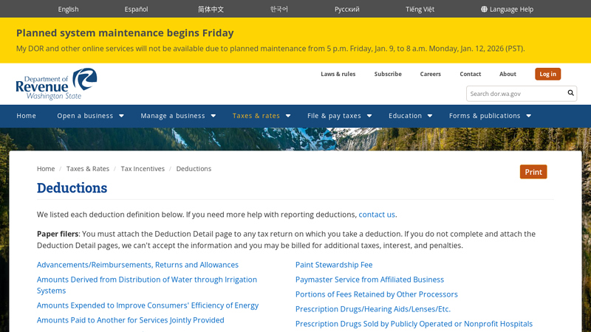Expand the Education menu arrow

(430, 116)
